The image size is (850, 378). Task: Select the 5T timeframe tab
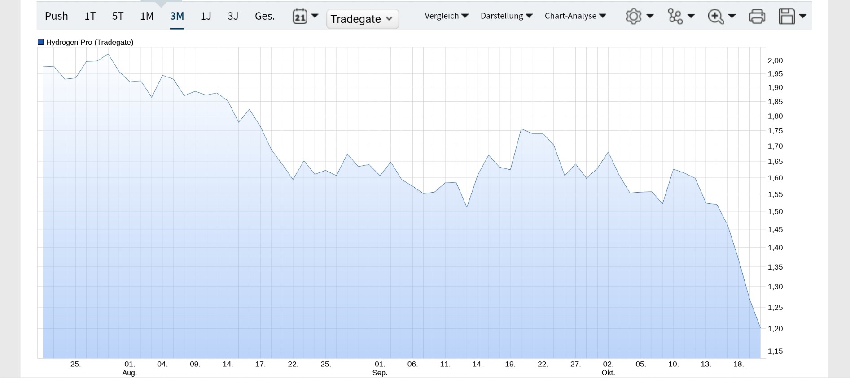118,16
